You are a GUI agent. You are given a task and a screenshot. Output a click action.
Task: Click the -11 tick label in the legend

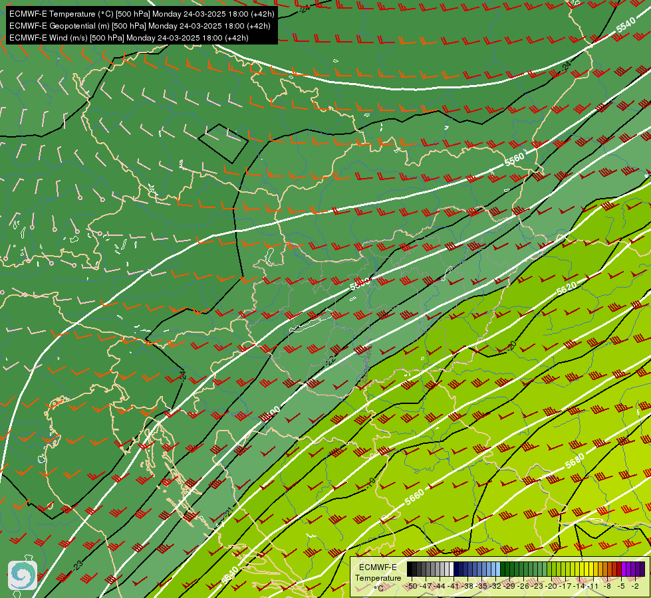(x=594, y=586)
